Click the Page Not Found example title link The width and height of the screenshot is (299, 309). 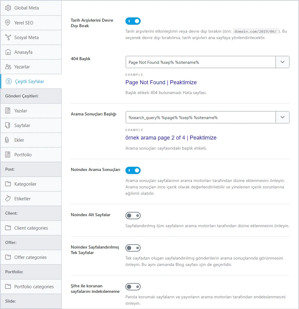(161, 82)
